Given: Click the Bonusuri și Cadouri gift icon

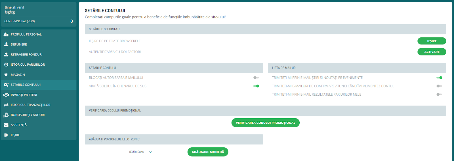Looking at the screenshot, I should [x=6, y=115].
